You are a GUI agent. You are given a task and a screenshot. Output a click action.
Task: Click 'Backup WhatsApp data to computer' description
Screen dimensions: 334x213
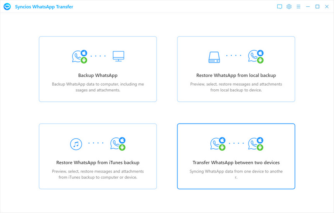[x=98, y=87]
